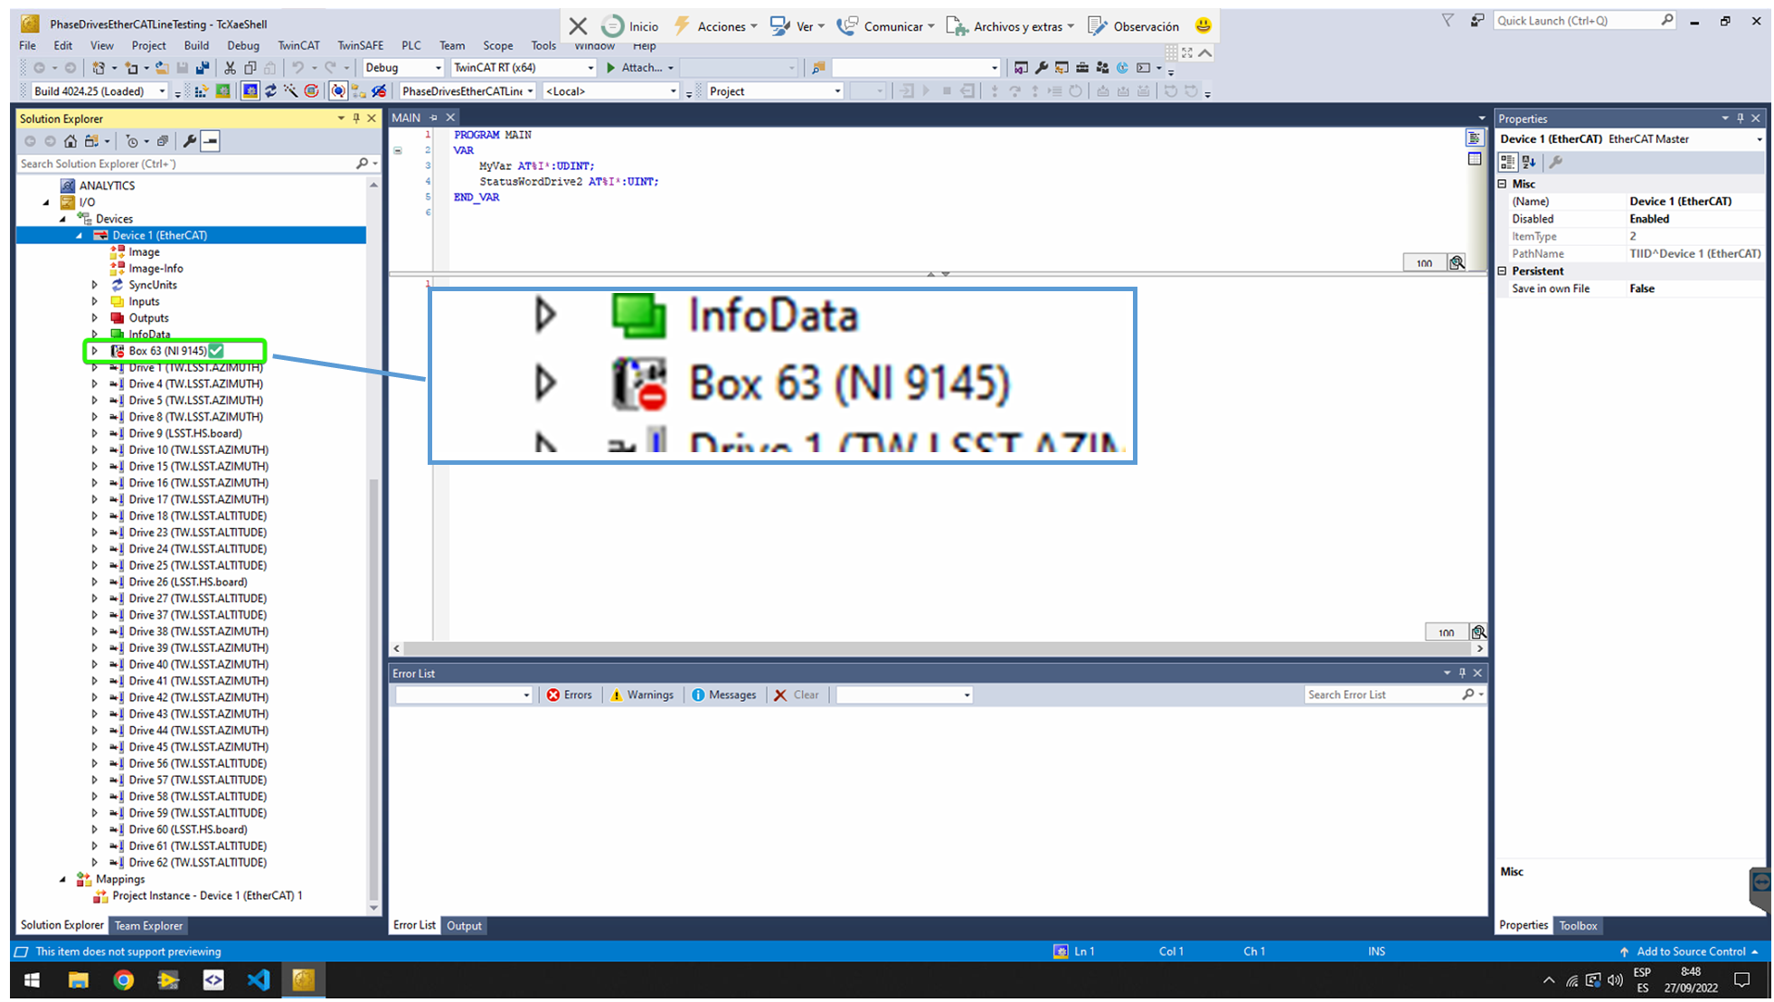Toggle visibility checkbox on Box 63 (NI 9145)
Viewport: 1774px width, 1002px height.
coord(216,350)
